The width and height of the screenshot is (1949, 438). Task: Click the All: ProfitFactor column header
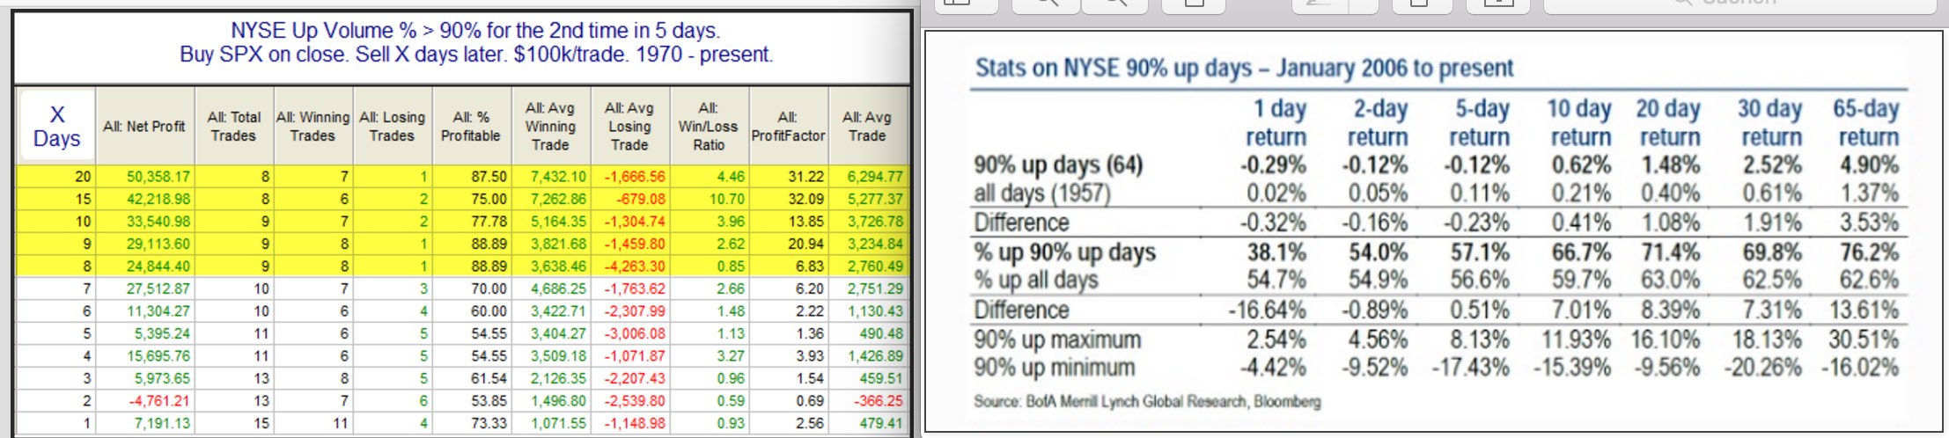click(x=788, y=127)
